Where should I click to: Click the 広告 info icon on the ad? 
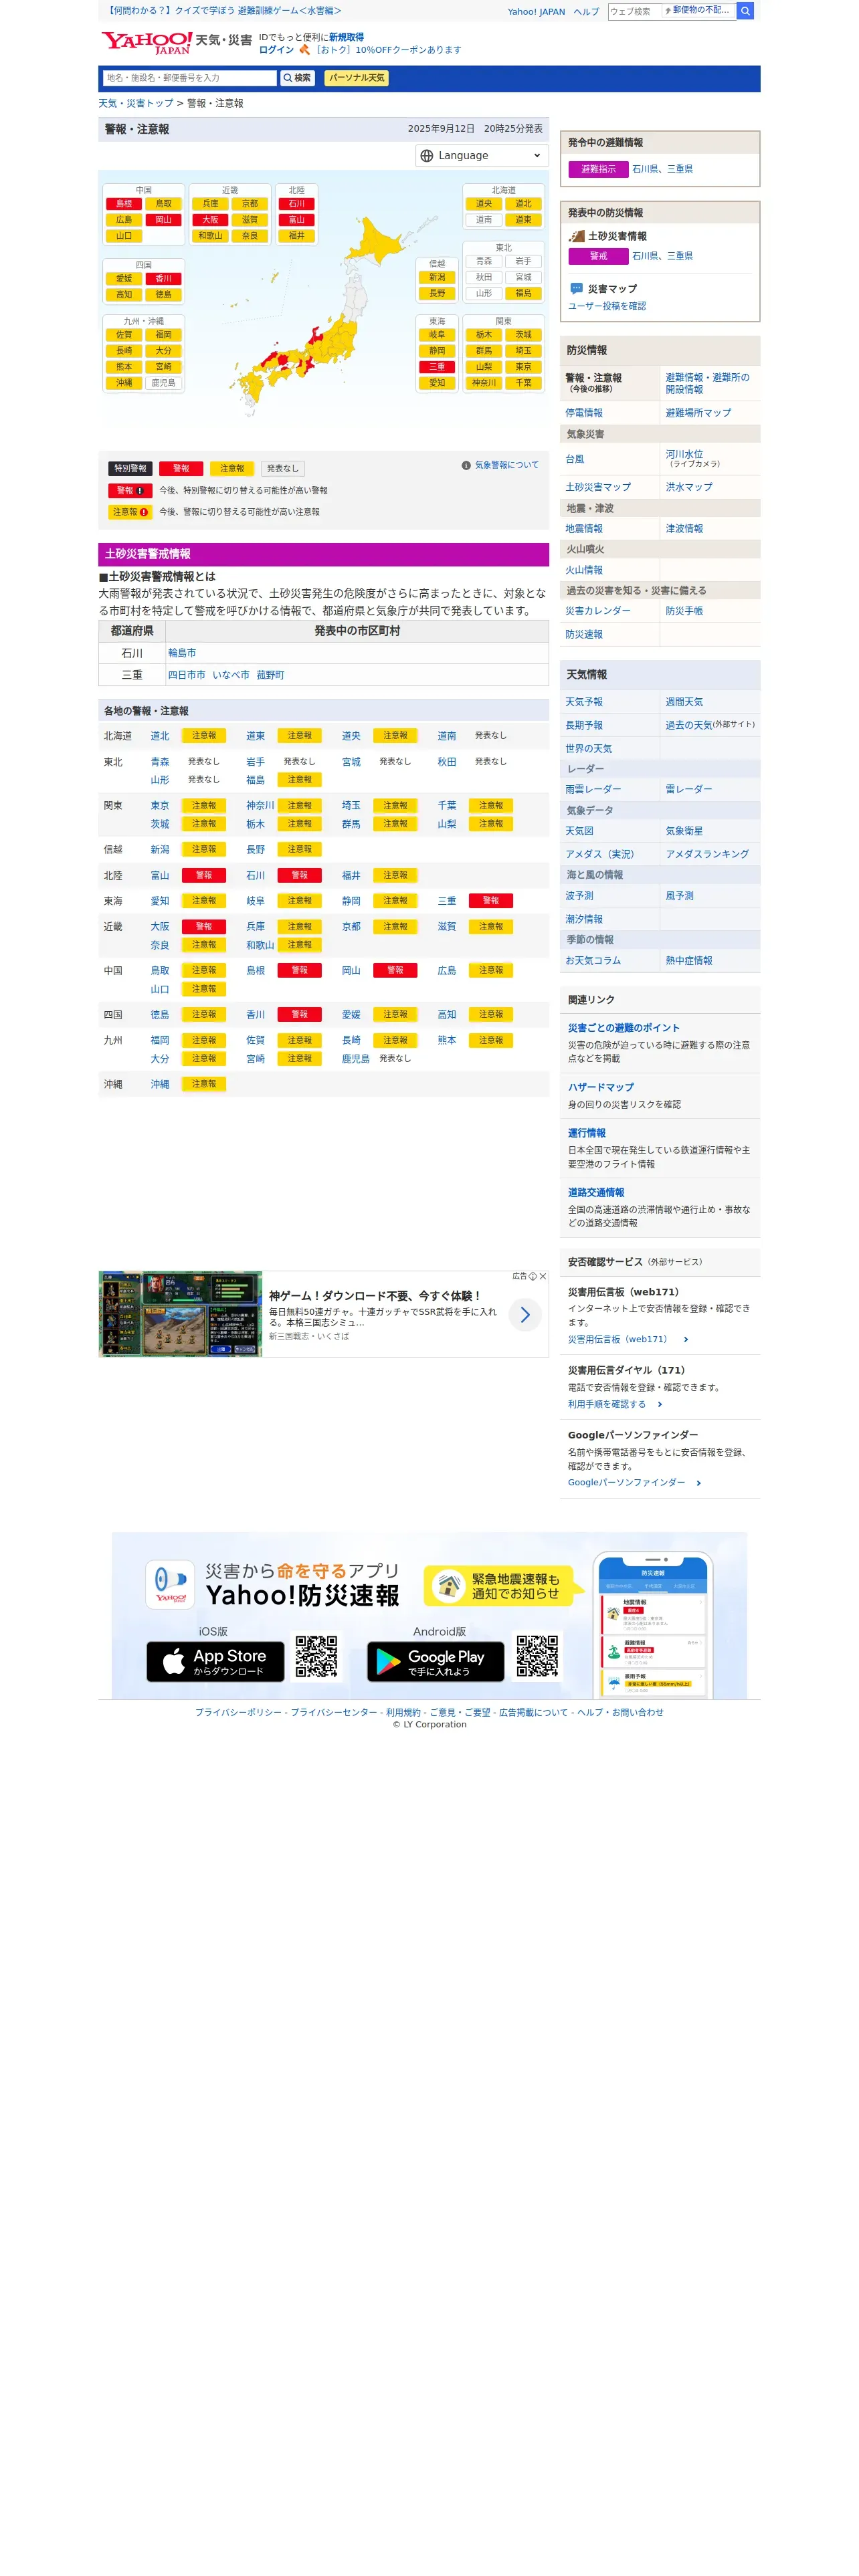pos(532,1276)
